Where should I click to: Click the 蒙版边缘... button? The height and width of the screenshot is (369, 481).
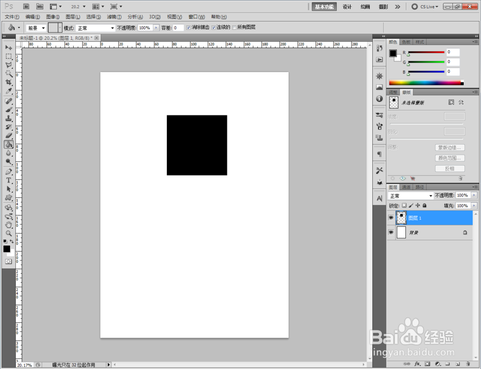click(x=450, y=148)
